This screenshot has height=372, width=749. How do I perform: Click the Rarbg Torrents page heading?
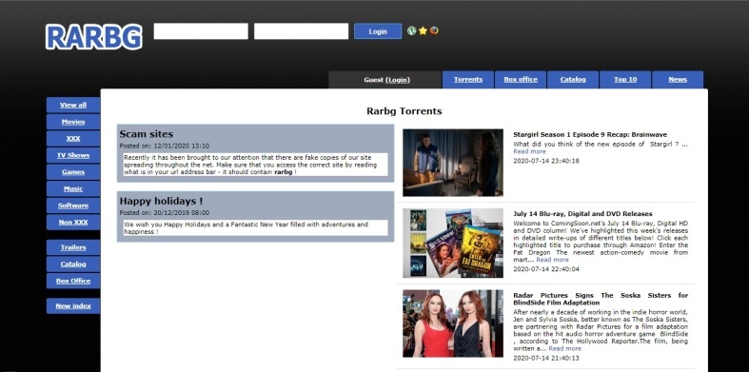tap(404, 111)
